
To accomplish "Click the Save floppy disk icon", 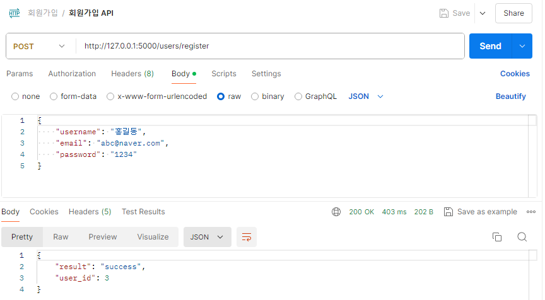I will pos(444,13).
